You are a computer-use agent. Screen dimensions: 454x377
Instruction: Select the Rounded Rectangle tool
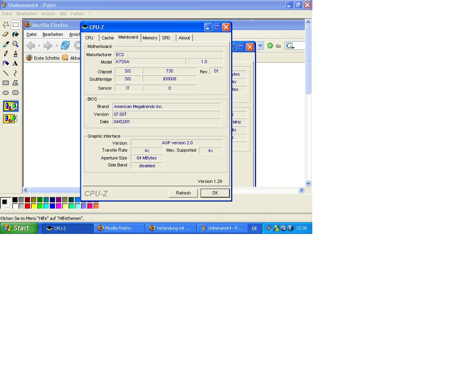[16, 92]
